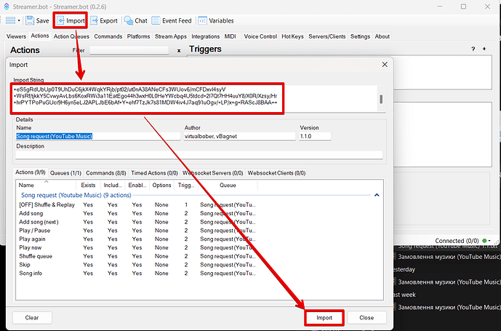
Task: Open the Servers/Clients tab
Action: 327,36
